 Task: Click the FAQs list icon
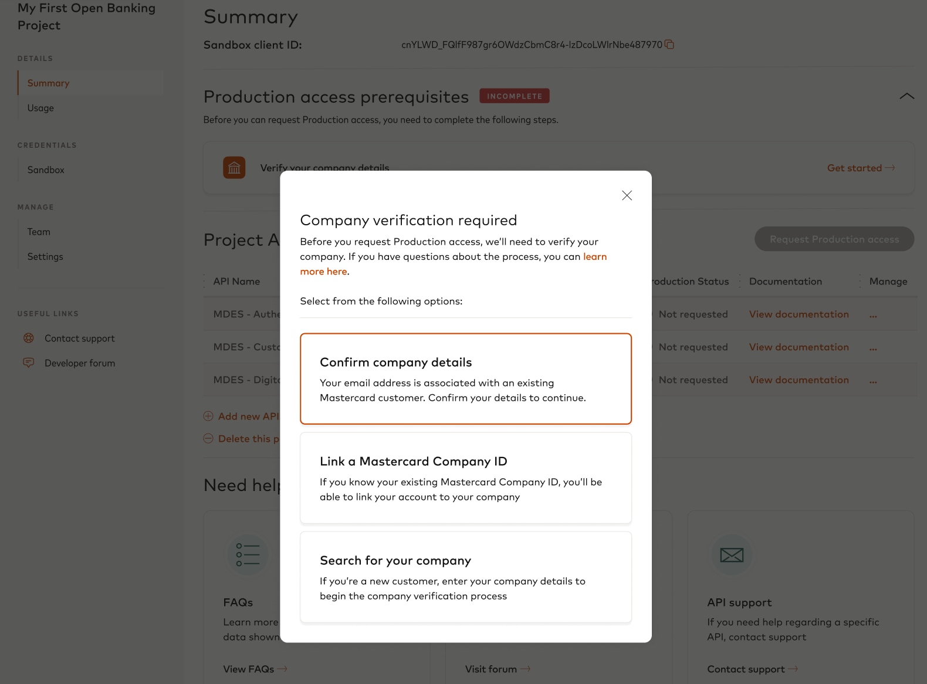tap(248, 555)
